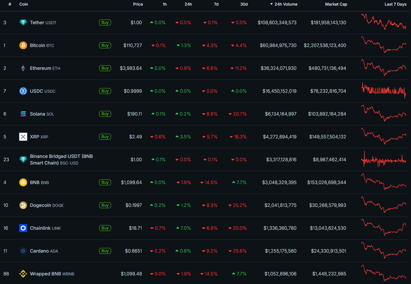Click Cardano's market cap $24,330,913,501

pyautogui.click(x=328, y=251)
